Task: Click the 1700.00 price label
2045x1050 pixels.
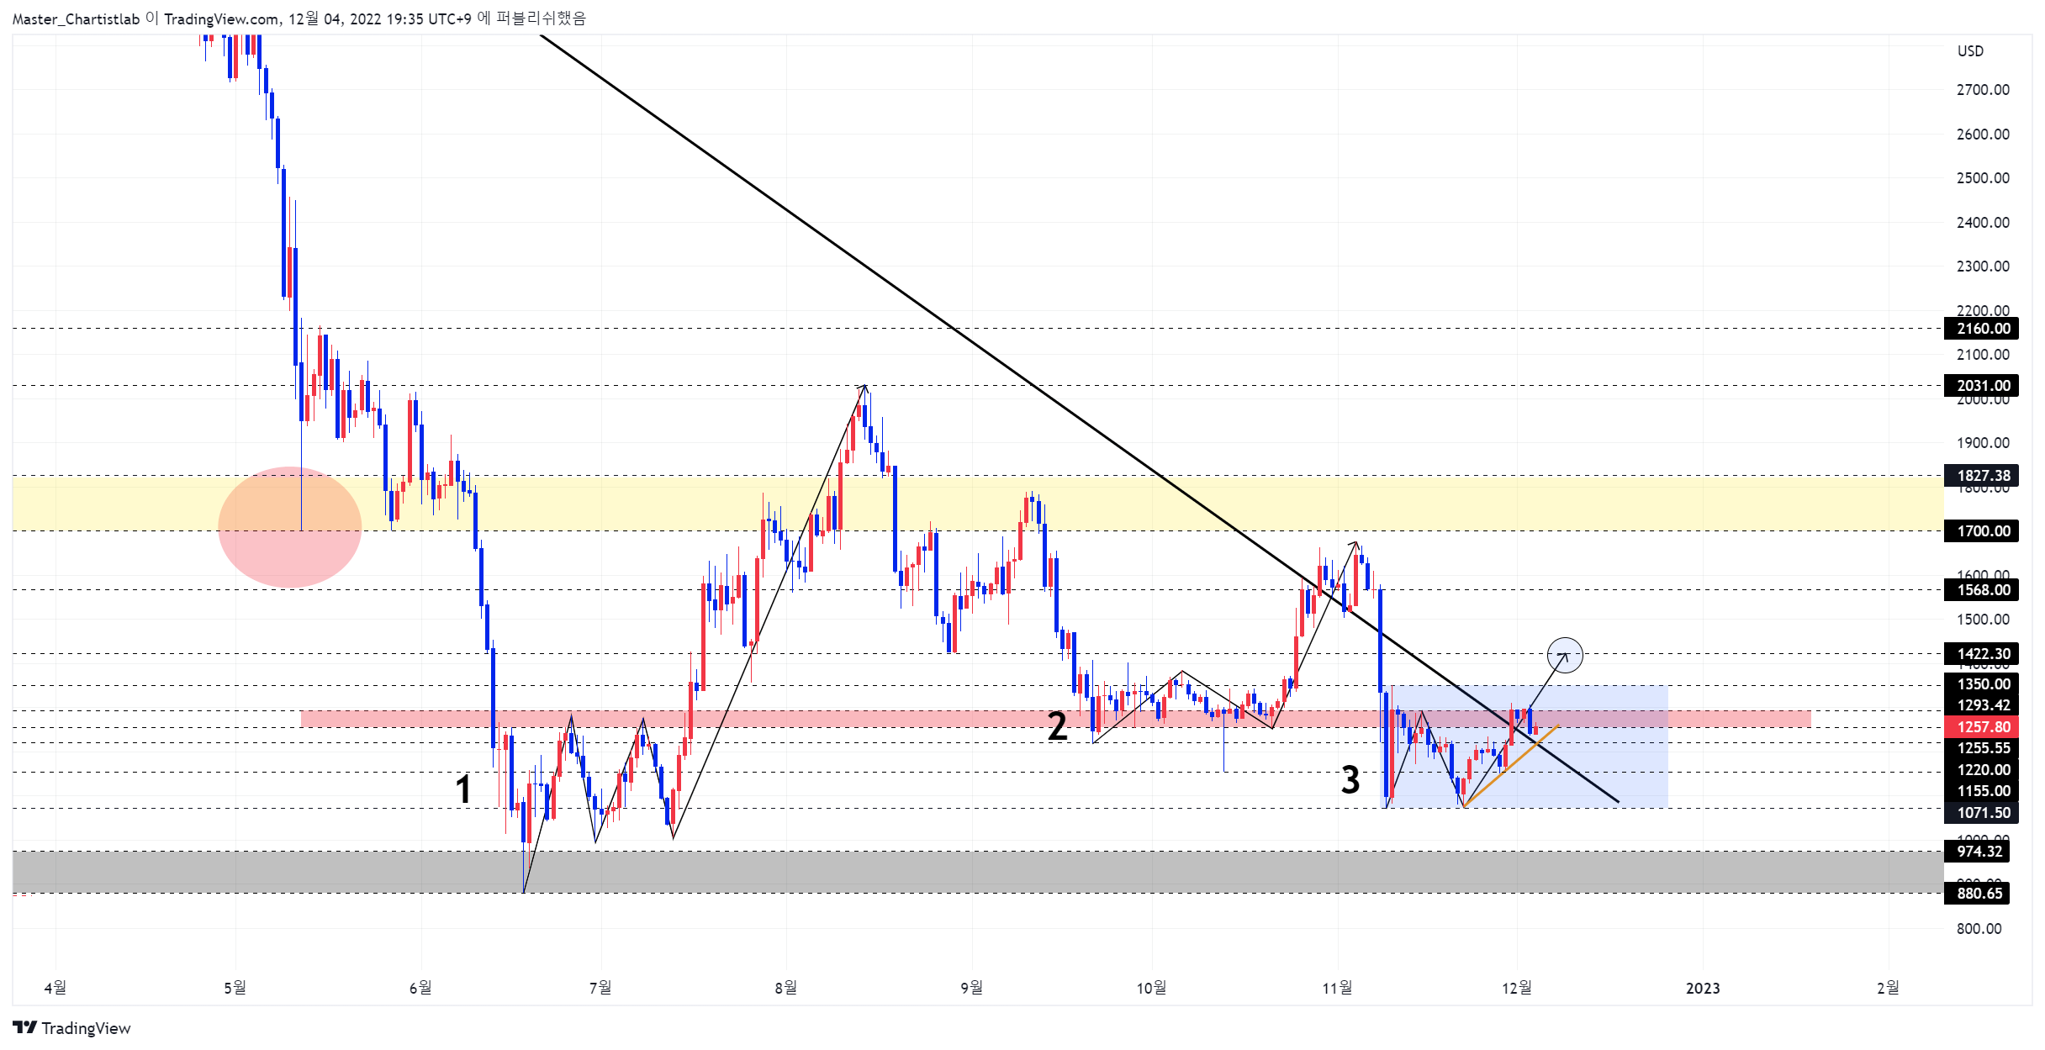Action: tap(1981, 531)
